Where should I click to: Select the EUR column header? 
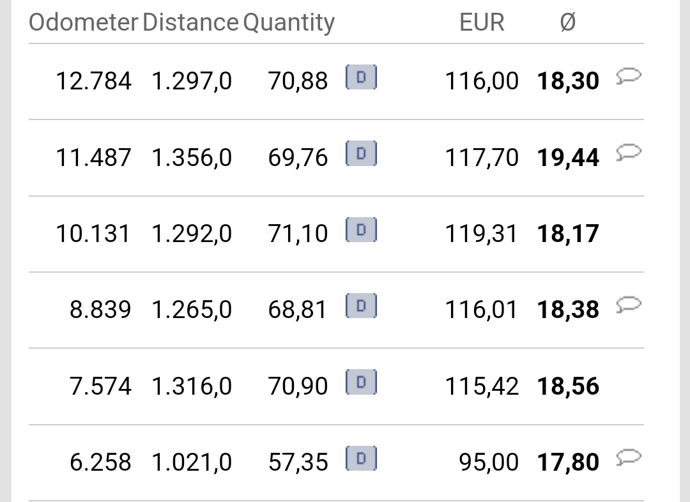pos(482,22)
